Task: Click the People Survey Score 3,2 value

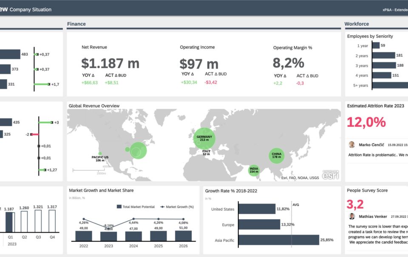Action: coord(355,204)
